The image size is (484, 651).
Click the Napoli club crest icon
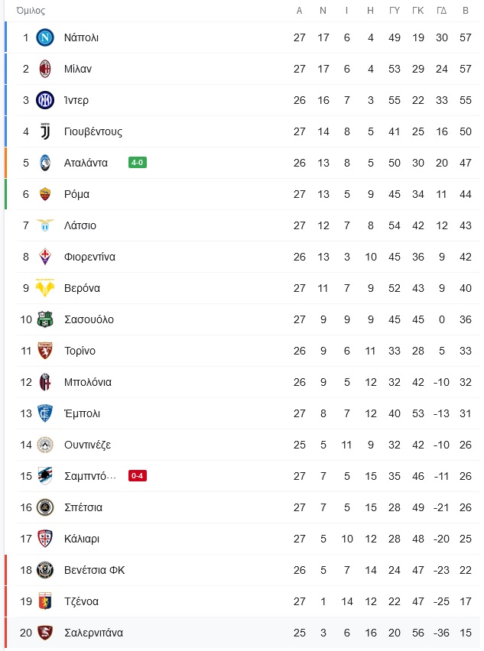pyautogui.click(x=45, y=37)
